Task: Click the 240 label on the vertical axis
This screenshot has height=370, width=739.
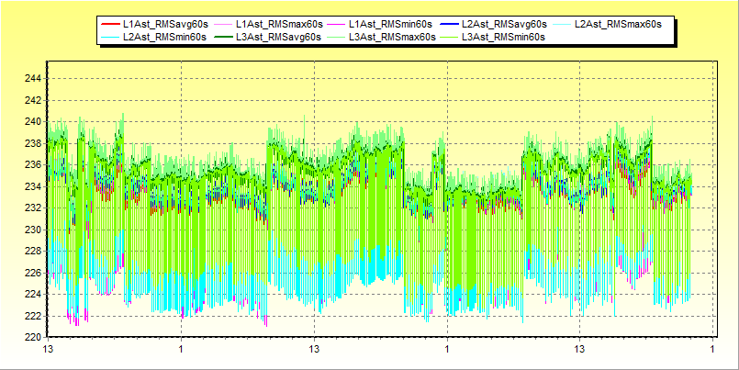Action: [x=32, y=121]
